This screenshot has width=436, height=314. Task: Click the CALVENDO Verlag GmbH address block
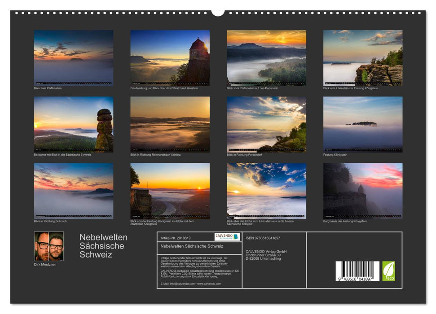266,254
